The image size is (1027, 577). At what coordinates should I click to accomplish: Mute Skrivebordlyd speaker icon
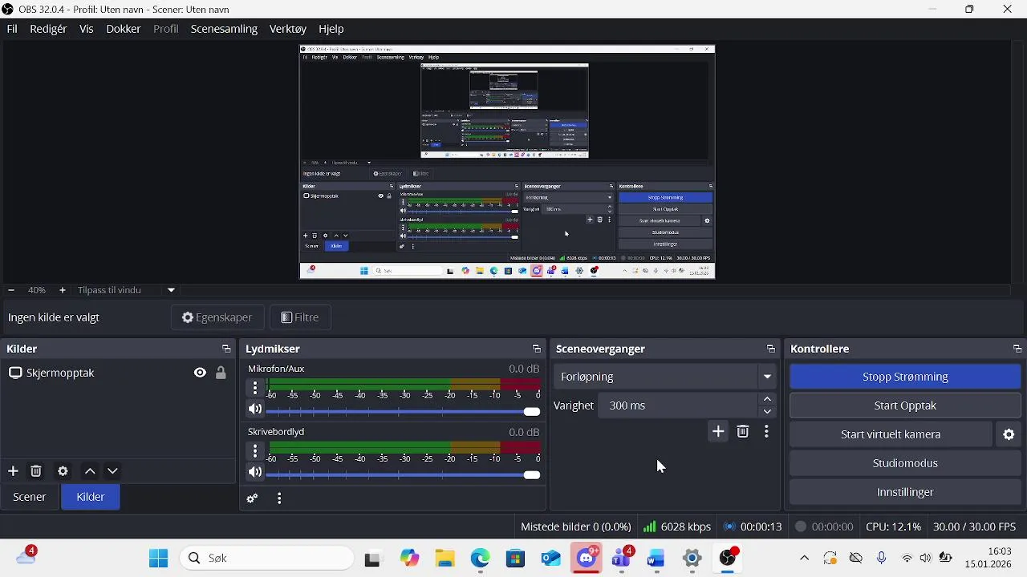tap(255, 472)
